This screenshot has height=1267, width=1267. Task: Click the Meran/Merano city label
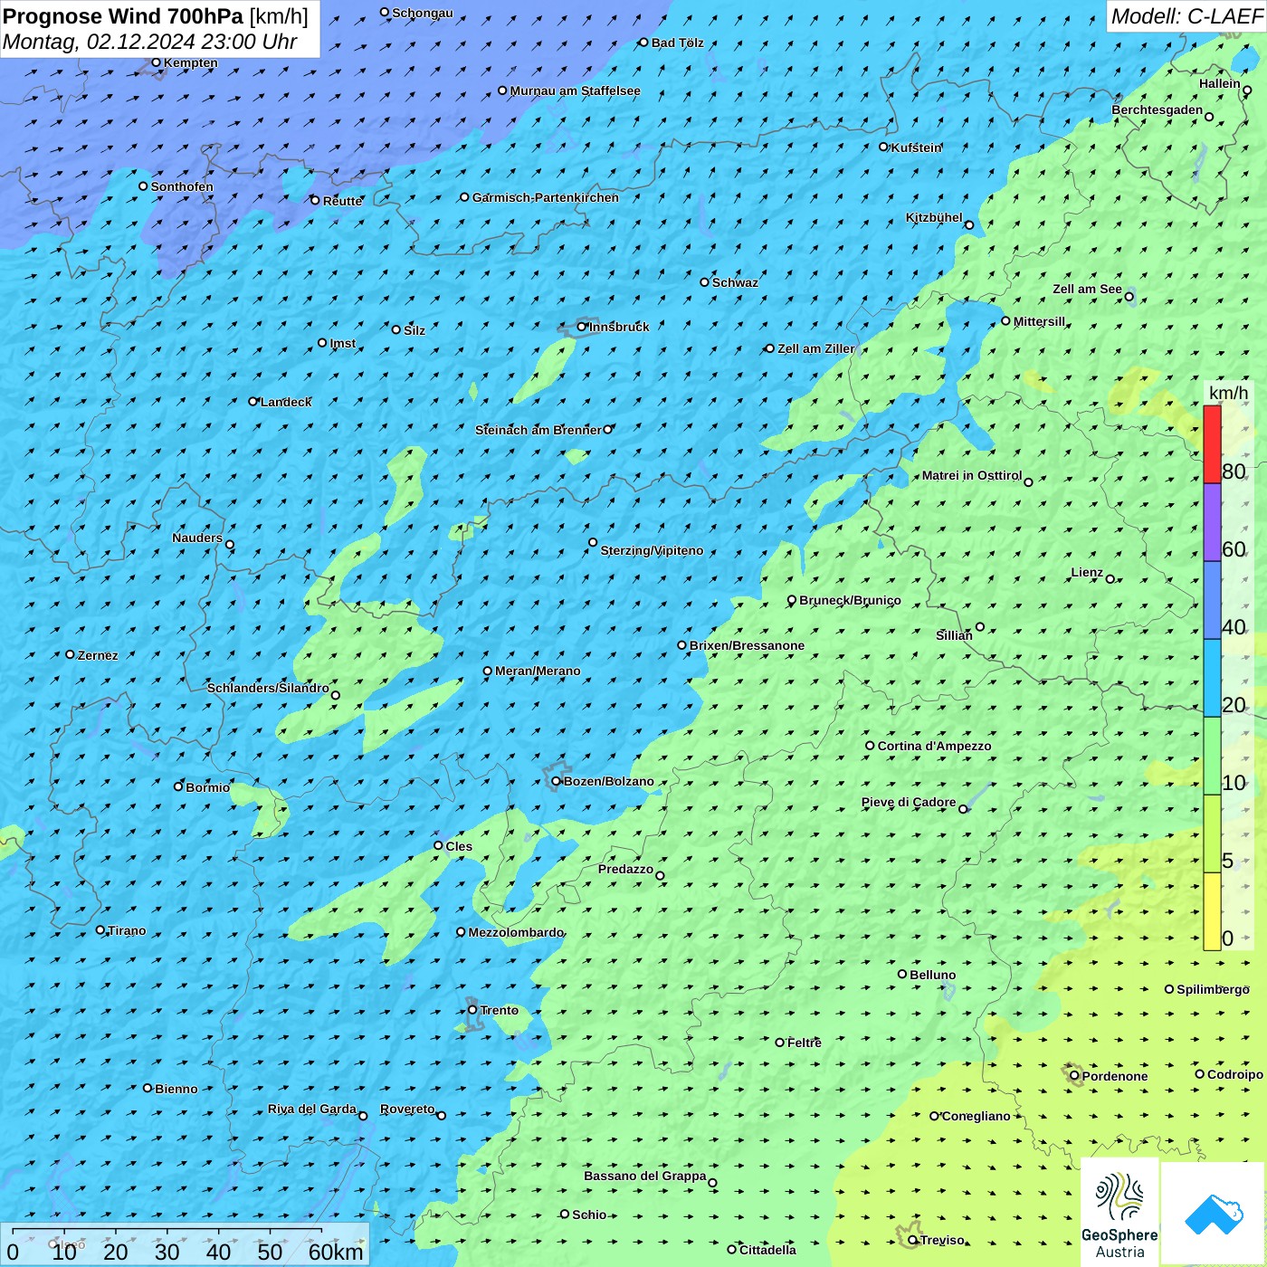click(538, 671)
